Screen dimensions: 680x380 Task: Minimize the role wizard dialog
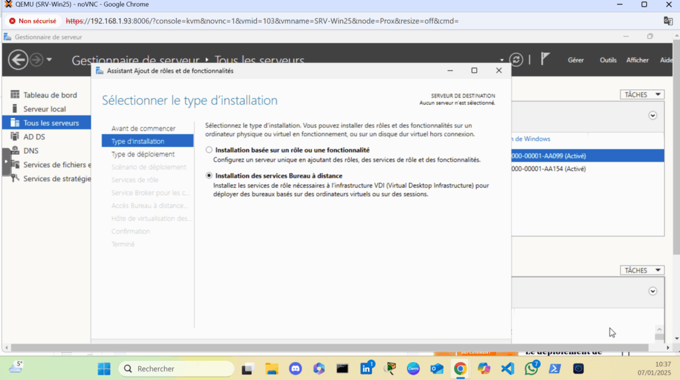[450, 70]
